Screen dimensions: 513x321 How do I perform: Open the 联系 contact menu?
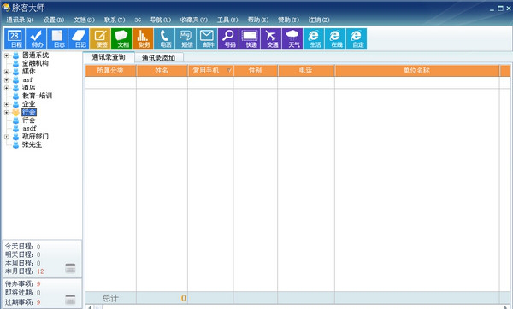(x=115, y=20)
